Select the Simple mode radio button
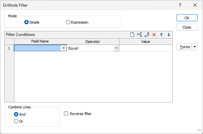 26,22
